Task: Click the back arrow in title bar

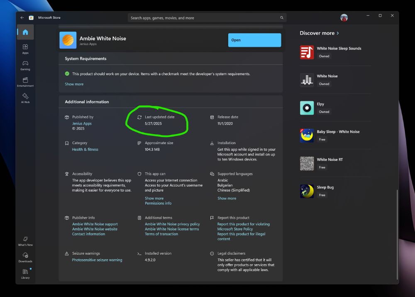Action: [x=22, y=17]
